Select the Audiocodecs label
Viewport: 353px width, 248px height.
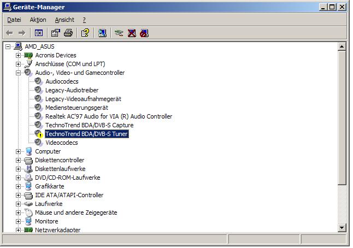[62, 81]
